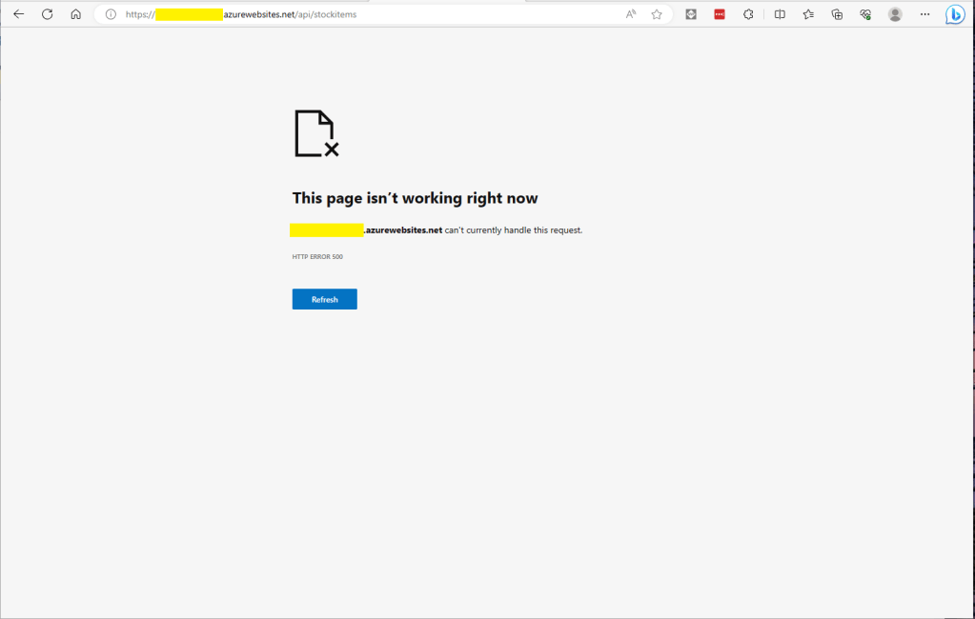Open the Collections panel
This screenshot has width=975, height=619.
click(837, 14)
